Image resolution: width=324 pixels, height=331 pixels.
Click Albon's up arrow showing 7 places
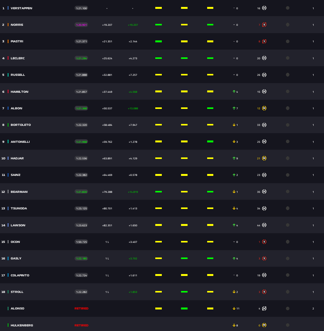pyautogui.click(x=234, y=108)
